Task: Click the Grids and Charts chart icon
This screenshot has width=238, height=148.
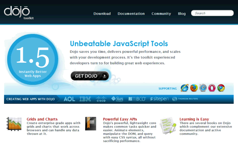Action: (x=14, y=124)
